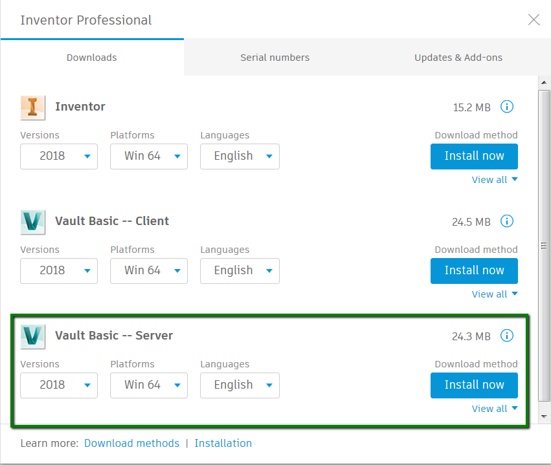This screenshot has height=465, width=551.
Task: Click the info icon beside Vault Basic Server
Action: (x=507, y=336)
